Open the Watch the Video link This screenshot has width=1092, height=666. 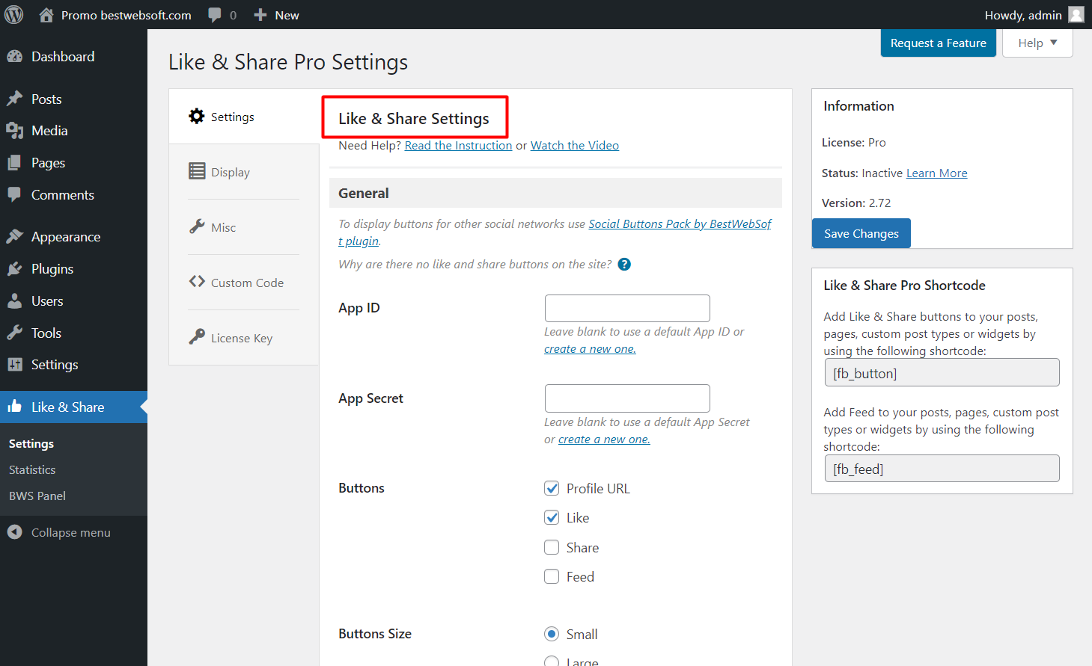(575, 145)
